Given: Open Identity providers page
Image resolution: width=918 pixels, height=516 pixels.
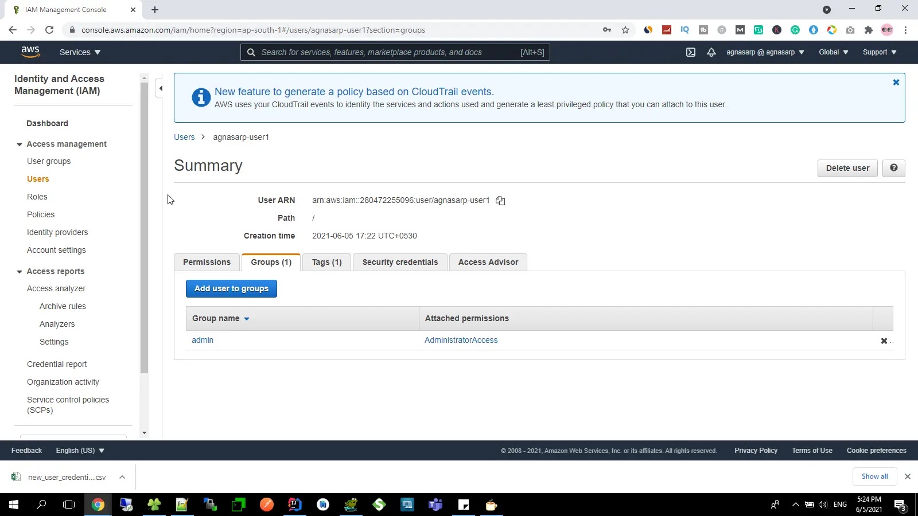Looking at the screenshot, I should point(57,232).
